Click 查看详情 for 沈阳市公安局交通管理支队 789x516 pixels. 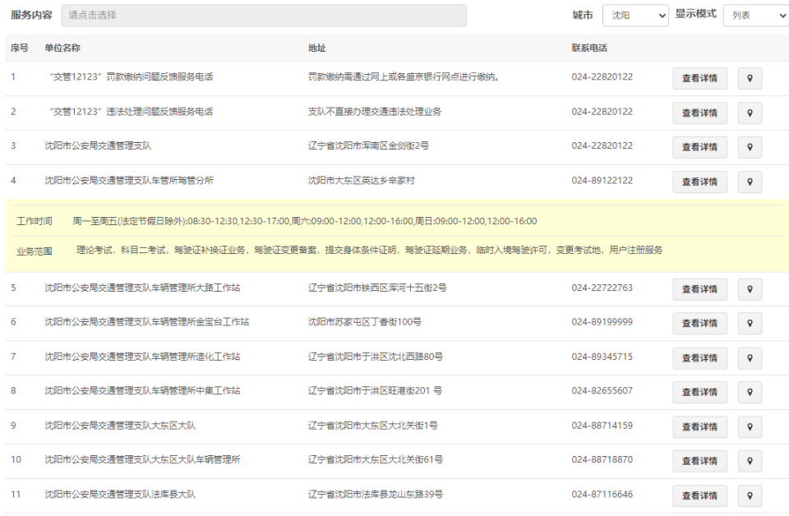click(700, 147)
